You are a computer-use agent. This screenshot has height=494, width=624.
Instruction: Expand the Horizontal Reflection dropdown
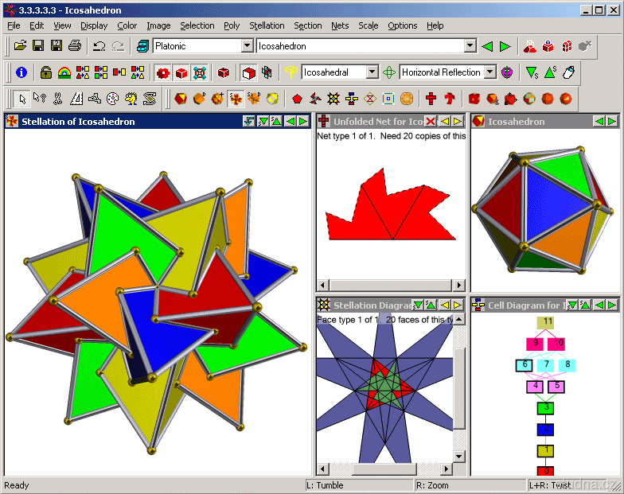(x=490, y=72)
